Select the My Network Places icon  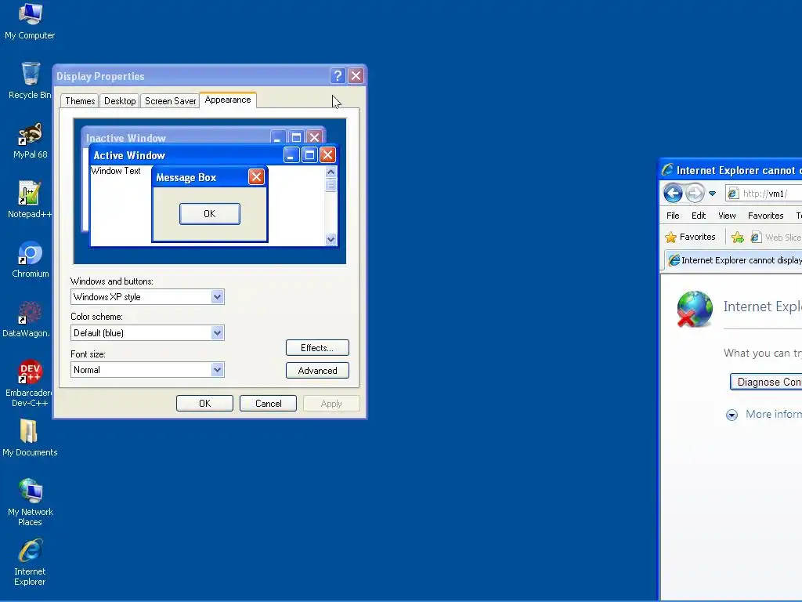[30, 502]
